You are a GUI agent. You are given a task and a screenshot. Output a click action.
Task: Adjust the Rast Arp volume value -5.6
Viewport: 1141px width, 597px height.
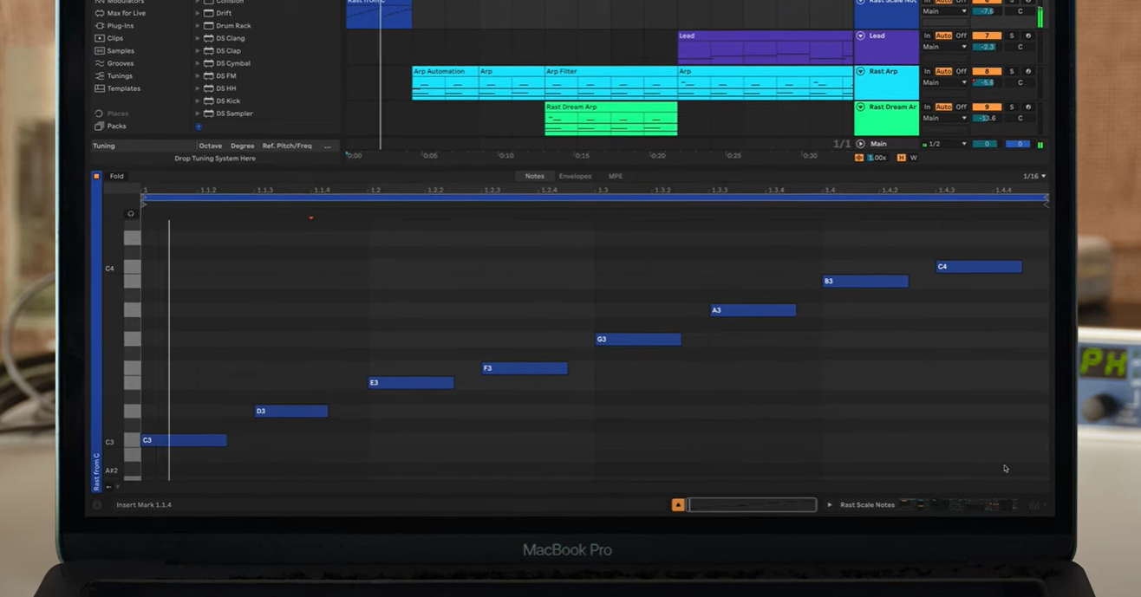(x=986, y=82)
